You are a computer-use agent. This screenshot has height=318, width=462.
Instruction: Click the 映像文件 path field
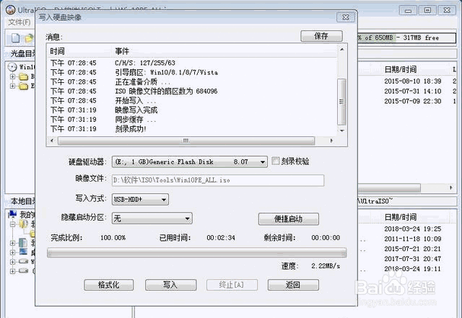click(x=218, y=180)
